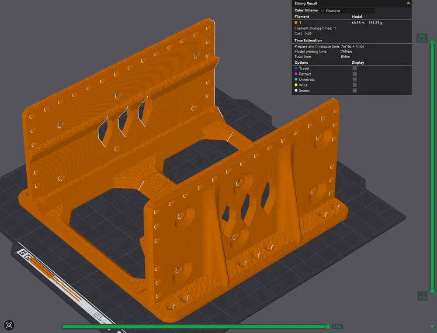
Task: Enable the Retract display checkbox
Action: point(354,74)
